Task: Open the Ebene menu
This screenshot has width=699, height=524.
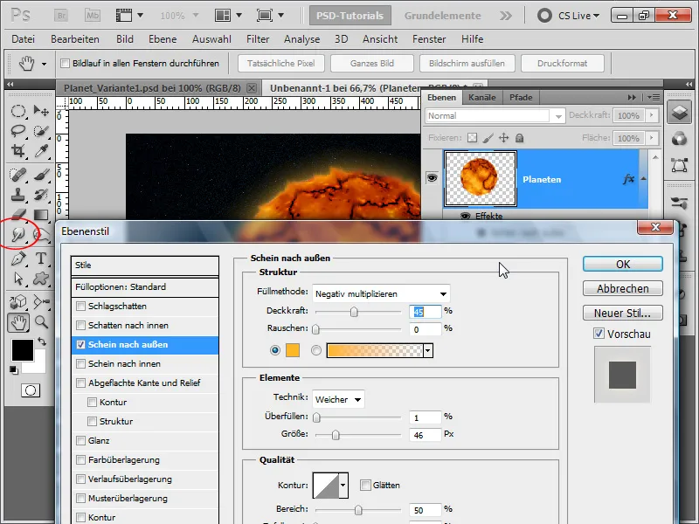Action: pos(163,39)
